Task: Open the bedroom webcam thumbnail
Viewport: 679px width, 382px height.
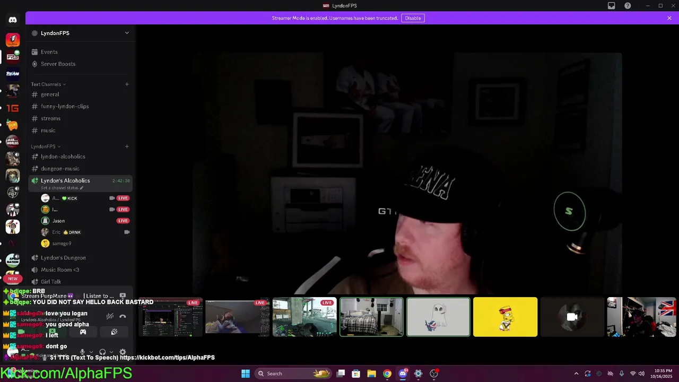Action: tap(371, 317)
